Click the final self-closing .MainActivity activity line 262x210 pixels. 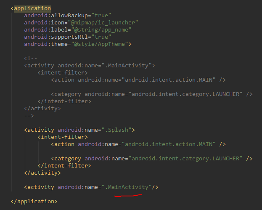pyautogui.click(x=91, y=187)
